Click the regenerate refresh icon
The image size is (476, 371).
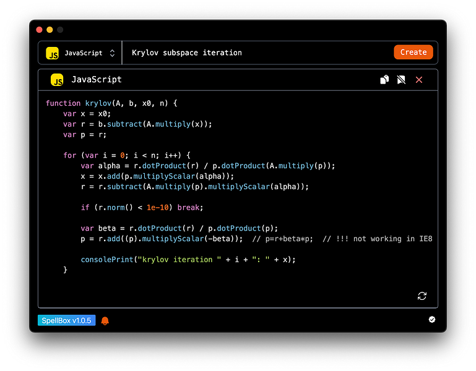point(422,296)
